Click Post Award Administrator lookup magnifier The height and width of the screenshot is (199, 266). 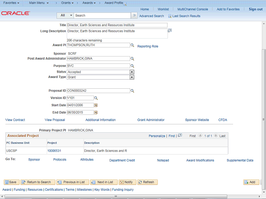point(133,59)
